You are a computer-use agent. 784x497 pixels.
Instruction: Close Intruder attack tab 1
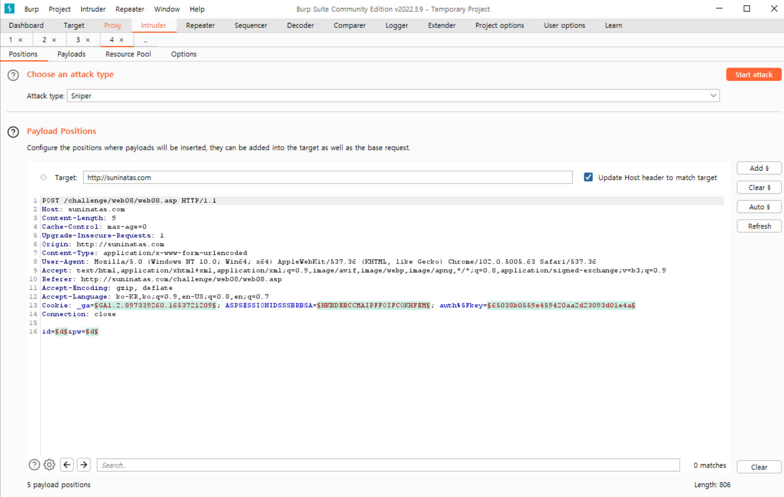point(20,40)
